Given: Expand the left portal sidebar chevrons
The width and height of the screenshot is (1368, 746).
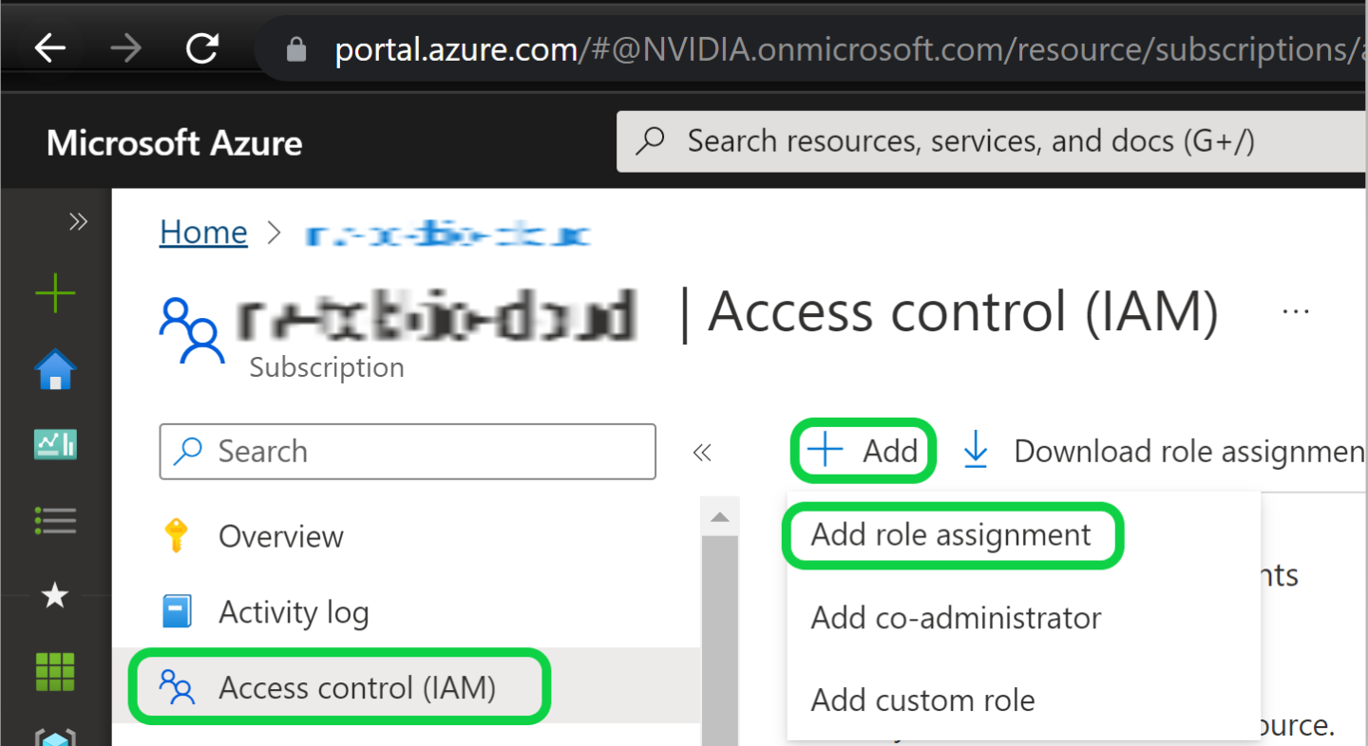Looking at the screenshot, I should 78,222.
